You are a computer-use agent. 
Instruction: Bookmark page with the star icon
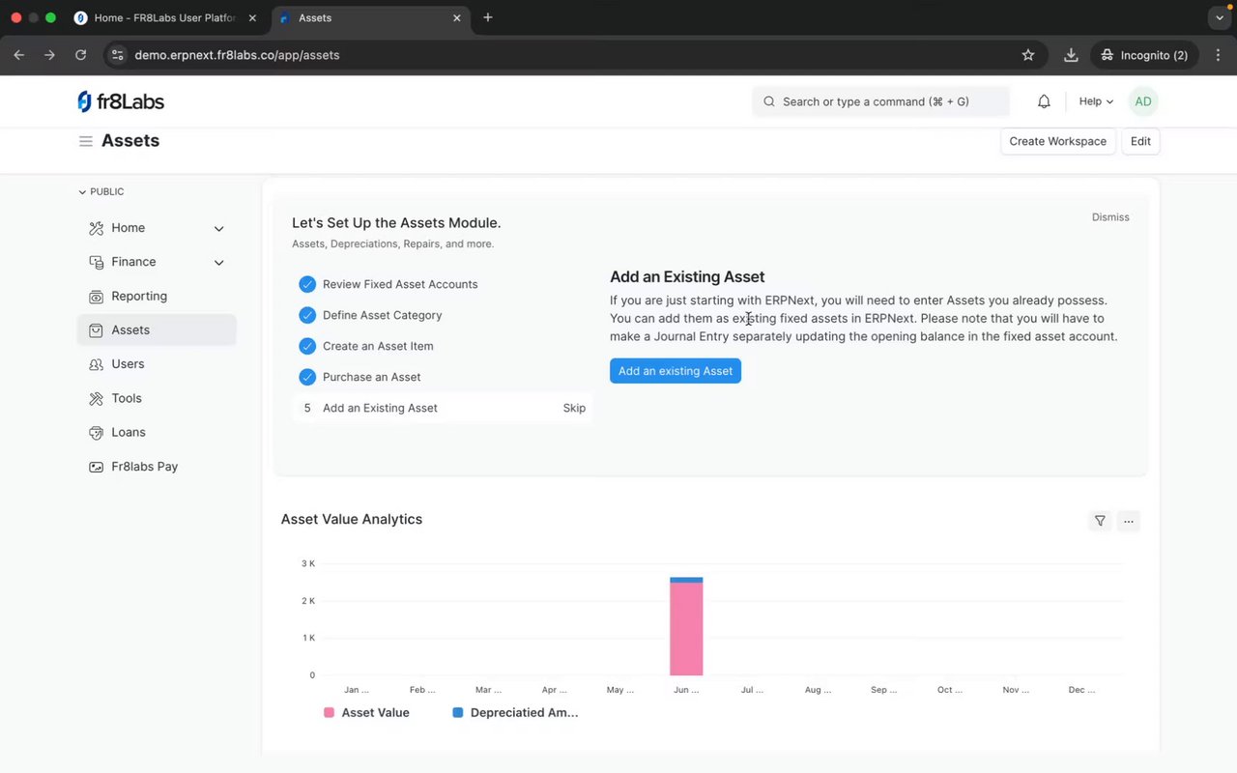click(x=1028, y=55)
